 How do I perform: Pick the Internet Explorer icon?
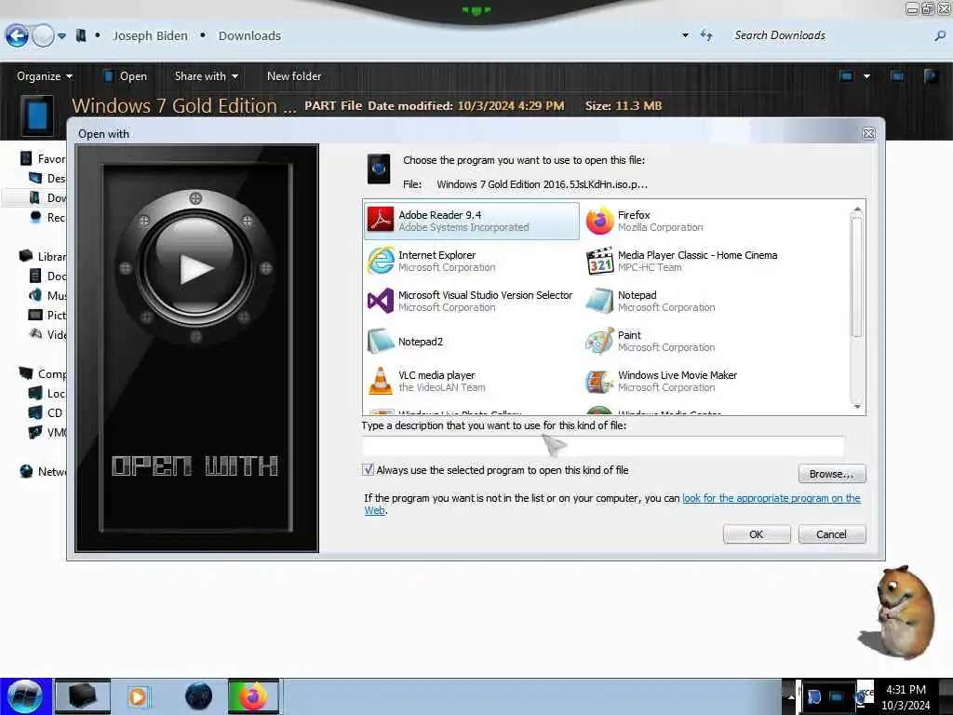[x=381, y=261]
